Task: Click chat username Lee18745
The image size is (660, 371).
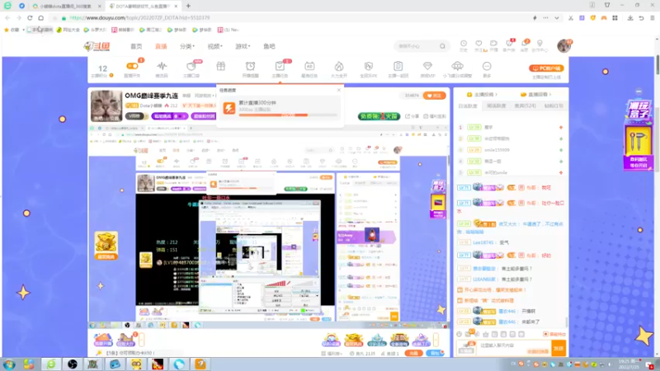Action: (484, 242)
